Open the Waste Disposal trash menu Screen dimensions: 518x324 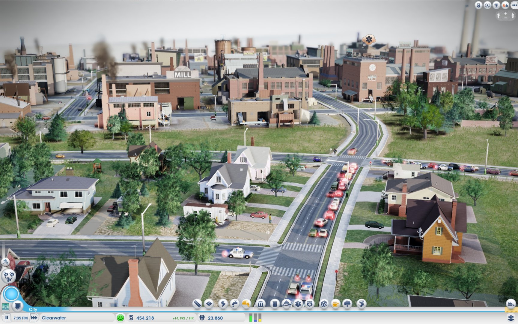click(x=275, y=304)
